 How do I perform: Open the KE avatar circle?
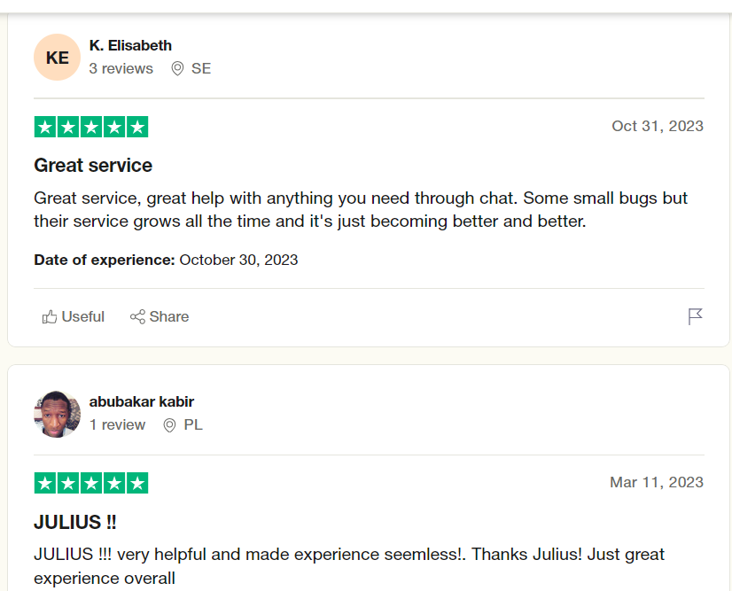click(x=57, y=58)
